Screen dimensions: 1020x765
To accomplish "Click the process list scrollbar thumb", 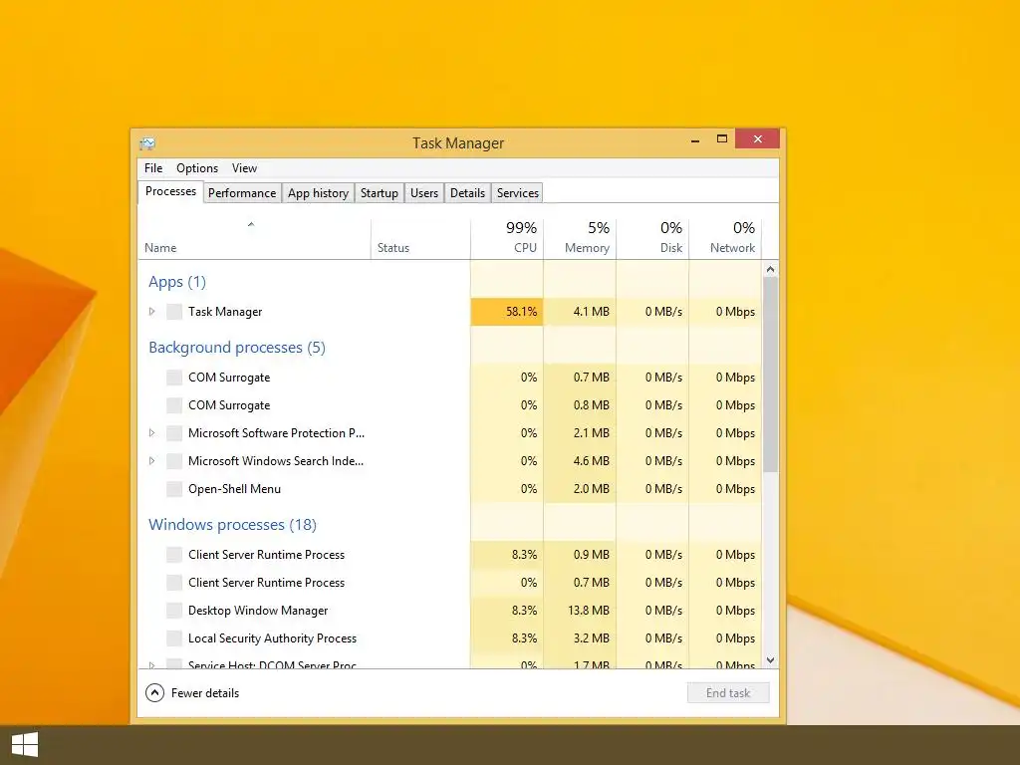I will pos(770,375).
